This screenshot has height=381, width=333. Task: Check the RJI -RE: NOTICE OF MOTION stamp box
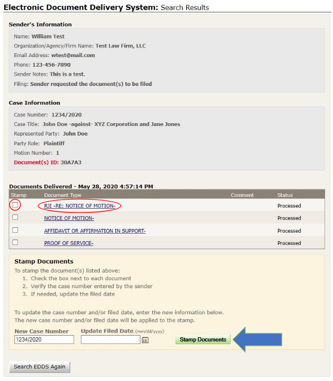pyautogui.click(x=15, y=205)
